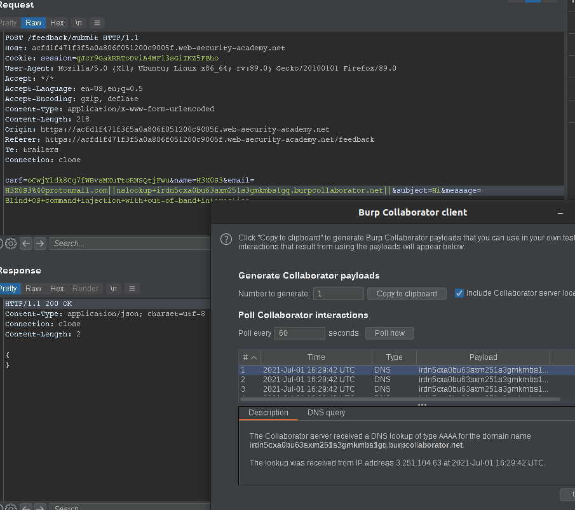
Task: Open response message editor menu icon
Action: click(132, 289)
